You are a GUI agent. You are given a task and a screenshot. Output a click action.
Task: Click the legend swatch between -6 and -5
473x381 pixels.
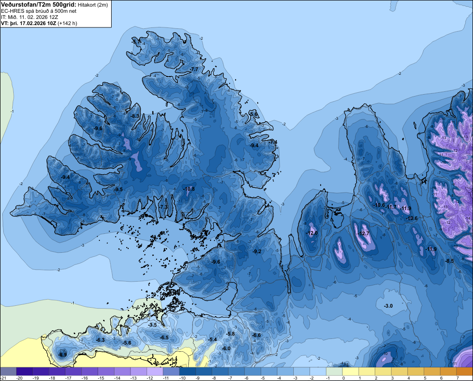click(253, 371)
